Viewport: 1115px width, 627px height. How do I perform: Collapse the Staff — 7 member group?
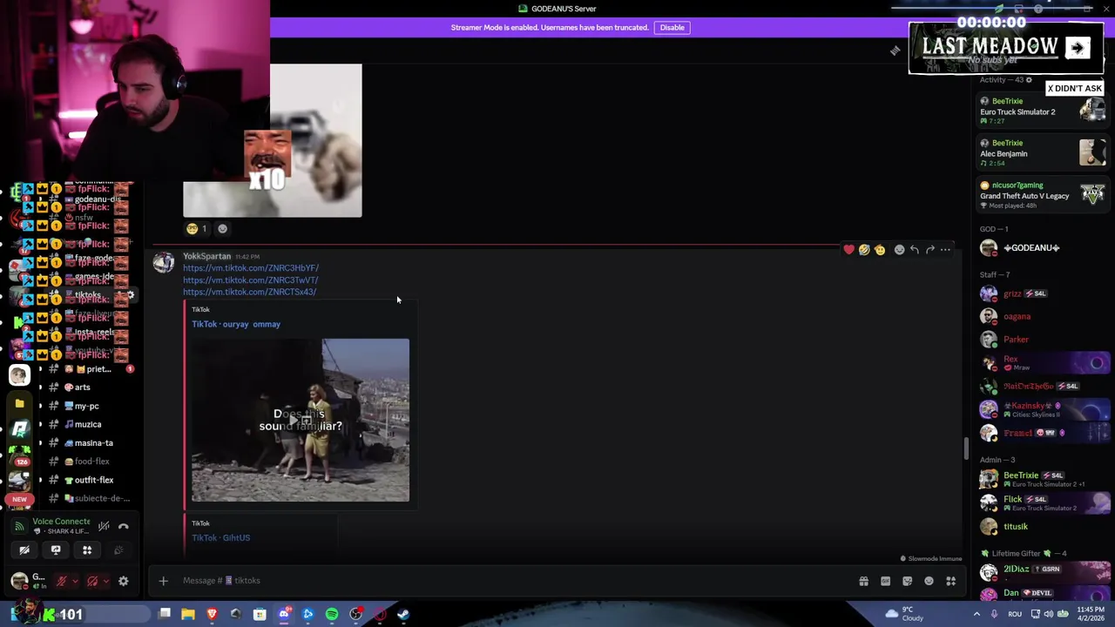click(x=995, y=274)
